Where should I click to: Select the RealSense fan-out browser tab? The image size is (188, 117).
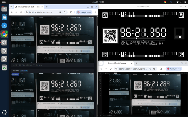click(29, 7)
